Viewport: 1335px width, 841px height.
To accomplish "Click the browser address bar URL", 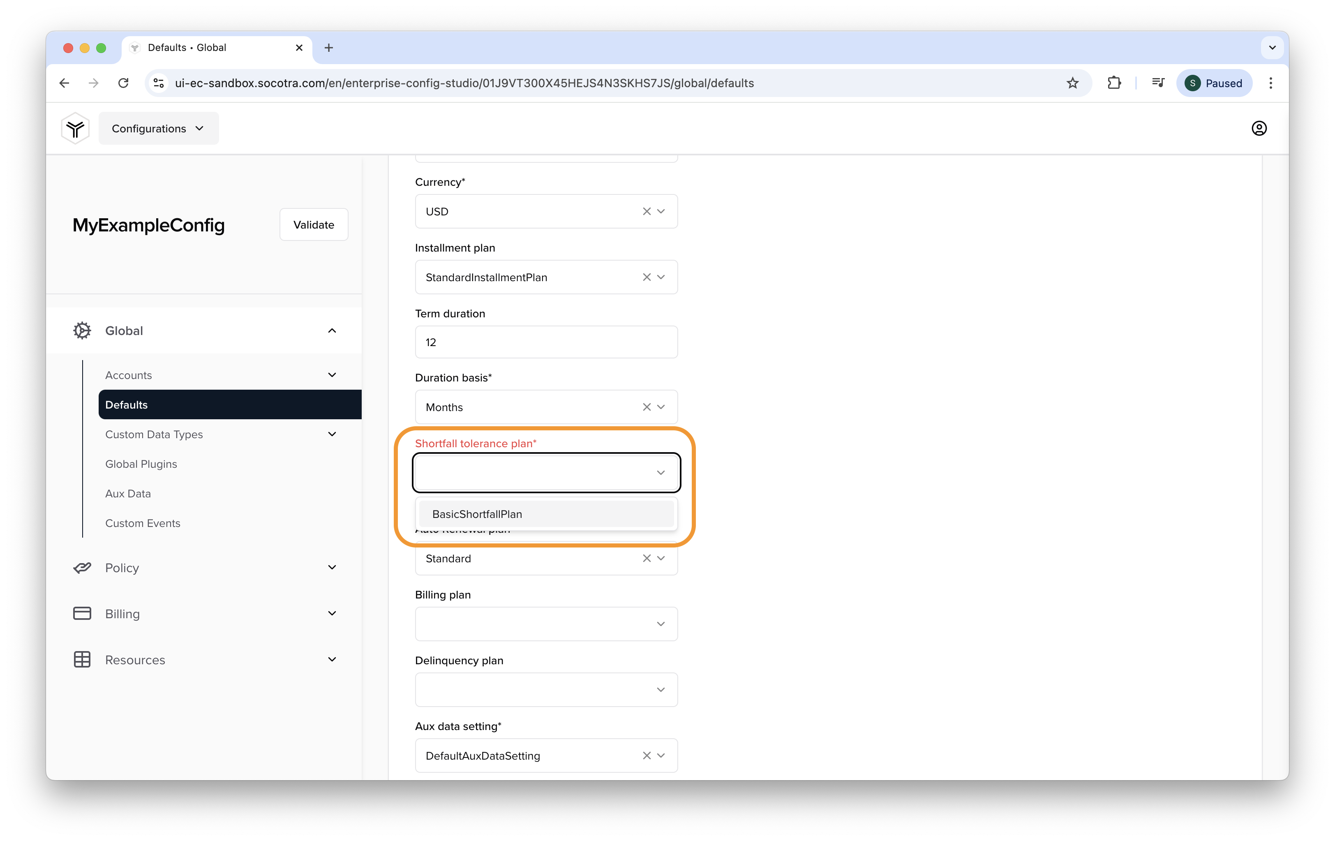I will pyautogui.click(x=464, y=83).
